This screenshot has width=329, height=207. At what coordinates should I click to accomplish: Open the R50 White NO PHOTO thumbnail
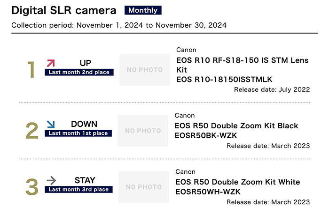tap(144, 187)
